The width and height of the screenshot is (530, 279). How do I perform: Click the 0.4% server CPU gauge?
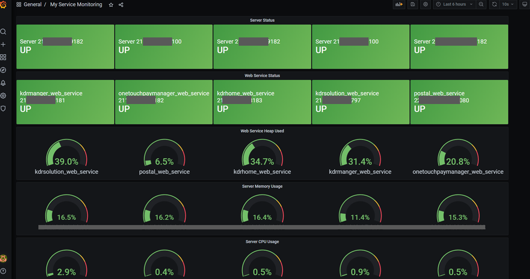coord(164,264)
